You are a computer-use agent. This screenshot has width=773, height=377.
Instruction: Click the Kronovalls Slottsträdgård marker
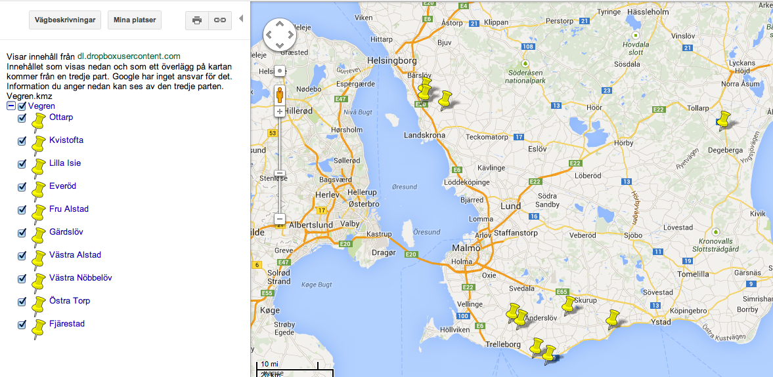coord(716,231)
